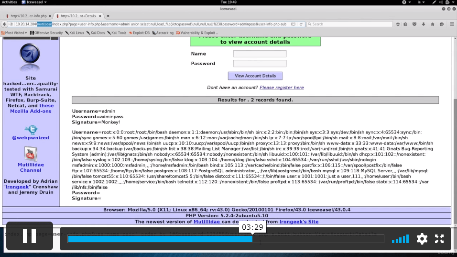457x257 pixels.
Task: Switch to the first er-info.php tab
Action: click(28, 16)
